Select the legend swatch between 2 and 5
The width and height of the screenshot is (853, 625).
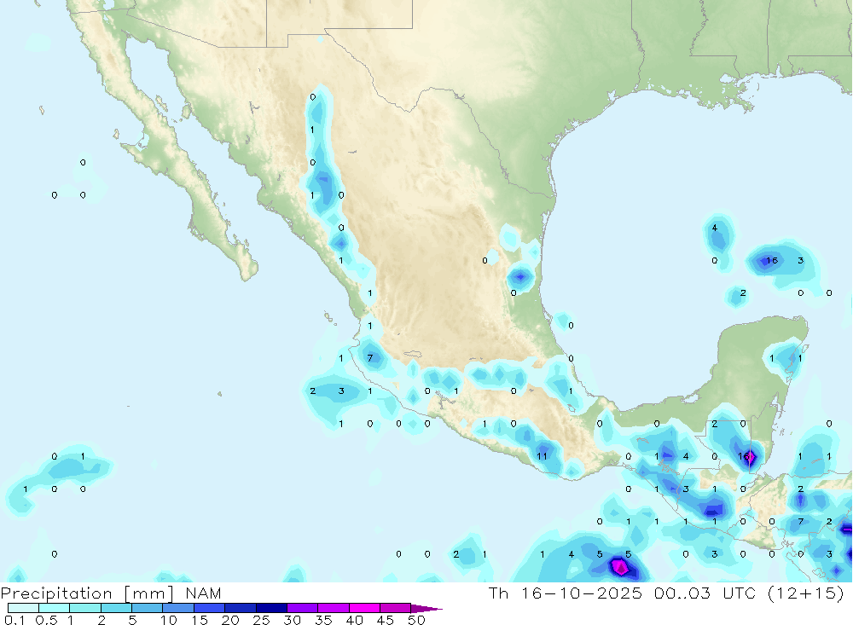click(116, 608)
